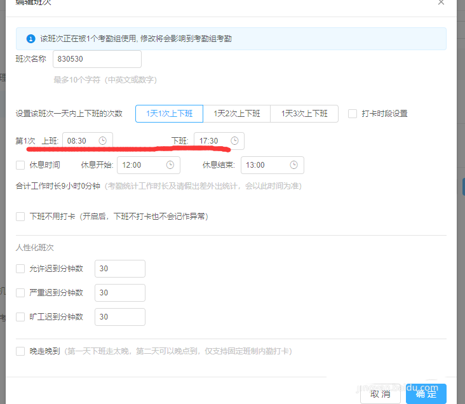465x404 pixels.
Task: Check the 旷工迟到分钟数 checkbox
Action: [x=20, y=317]
